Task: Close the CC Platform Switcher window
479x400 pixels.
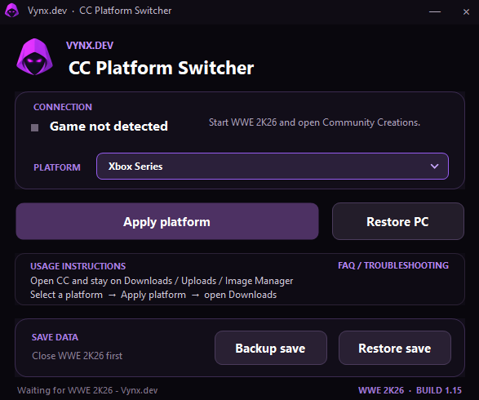Action: coord(466,11)
